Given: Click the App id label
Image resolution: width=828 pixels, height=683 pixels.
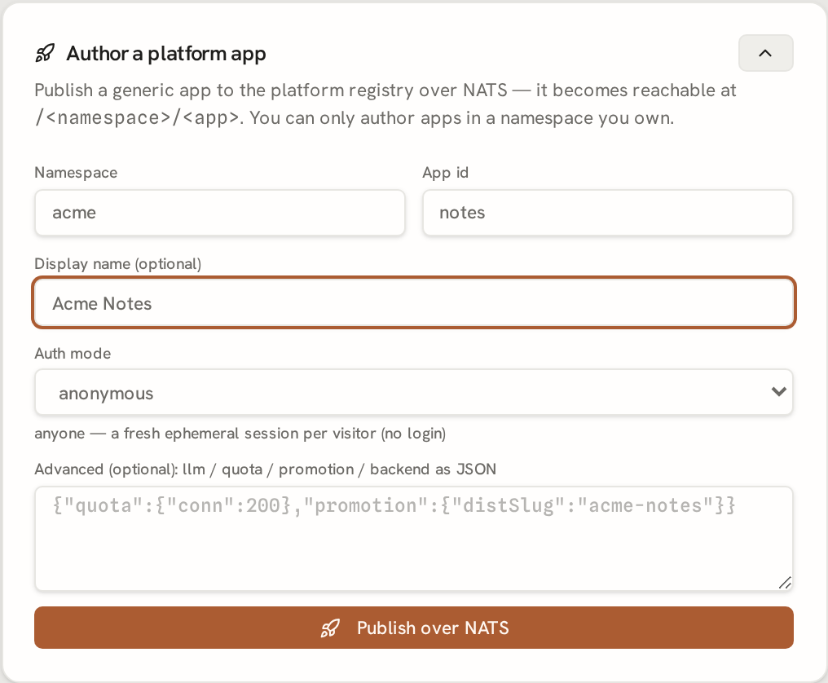Looking at the screenshot, I should pyautogui.click(x=445, y=173).
